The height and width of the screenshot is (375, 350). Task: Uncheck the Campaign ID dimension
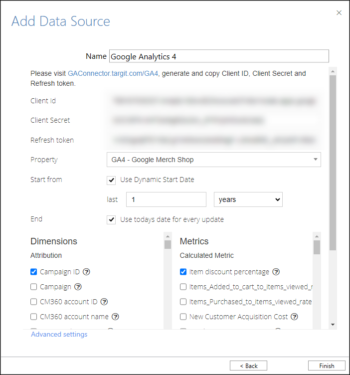34,272
